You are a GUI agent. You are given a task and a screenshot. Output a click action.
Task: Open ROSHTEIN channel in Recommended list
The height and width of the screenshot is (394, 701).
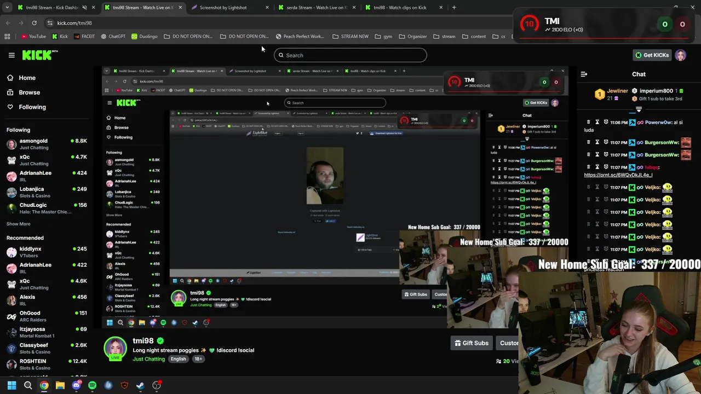pos(47,364)
